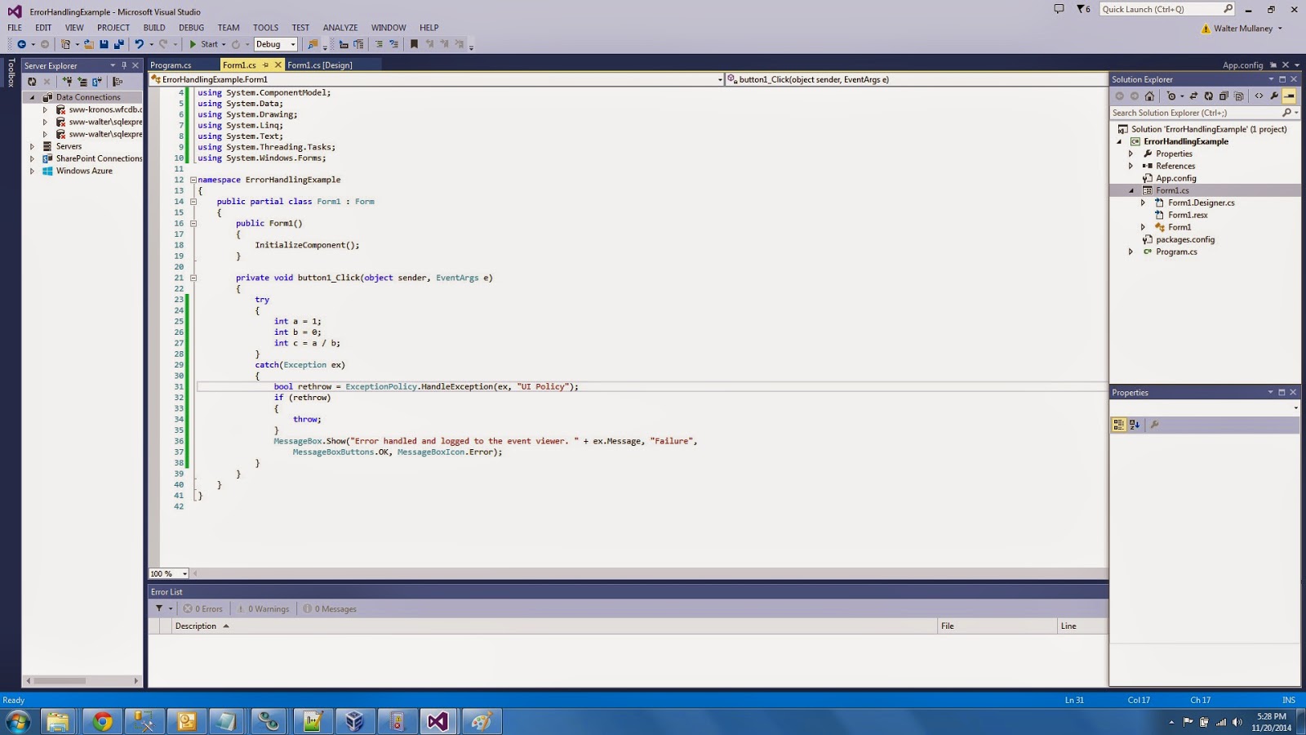Start debugging with the green Start button
The image size is (1306, 735).
(194, 44)
